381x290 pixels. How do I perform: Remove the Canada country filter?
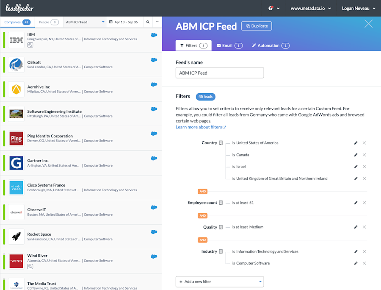point(364,155)
